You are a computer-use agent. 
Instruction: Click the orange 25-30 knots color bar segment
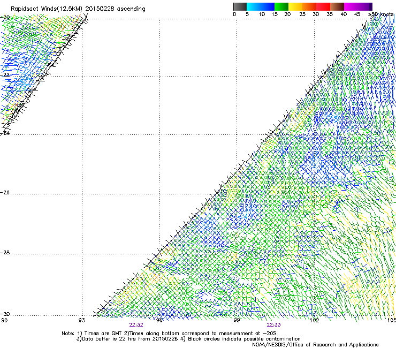point(309,6)
